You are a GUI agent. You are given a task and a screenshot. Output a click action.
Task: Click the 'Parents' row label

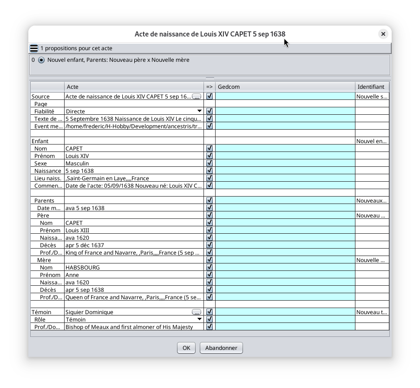(44, 201)
